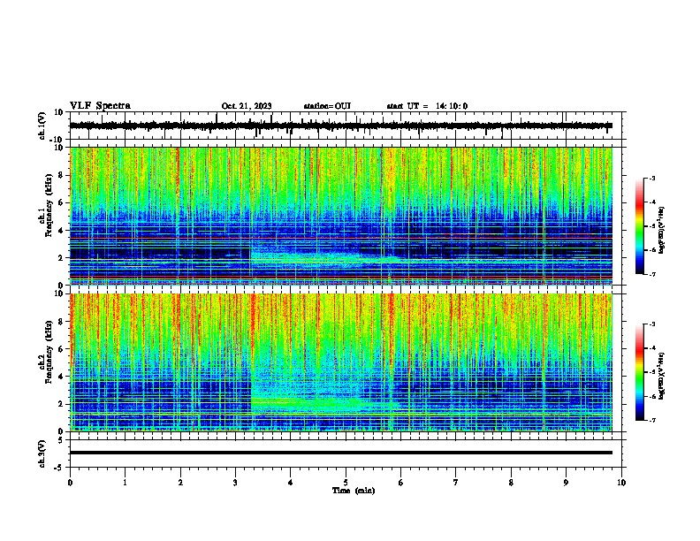Click the "-3" label on ch.2 color bar

[x=651, y=324]
